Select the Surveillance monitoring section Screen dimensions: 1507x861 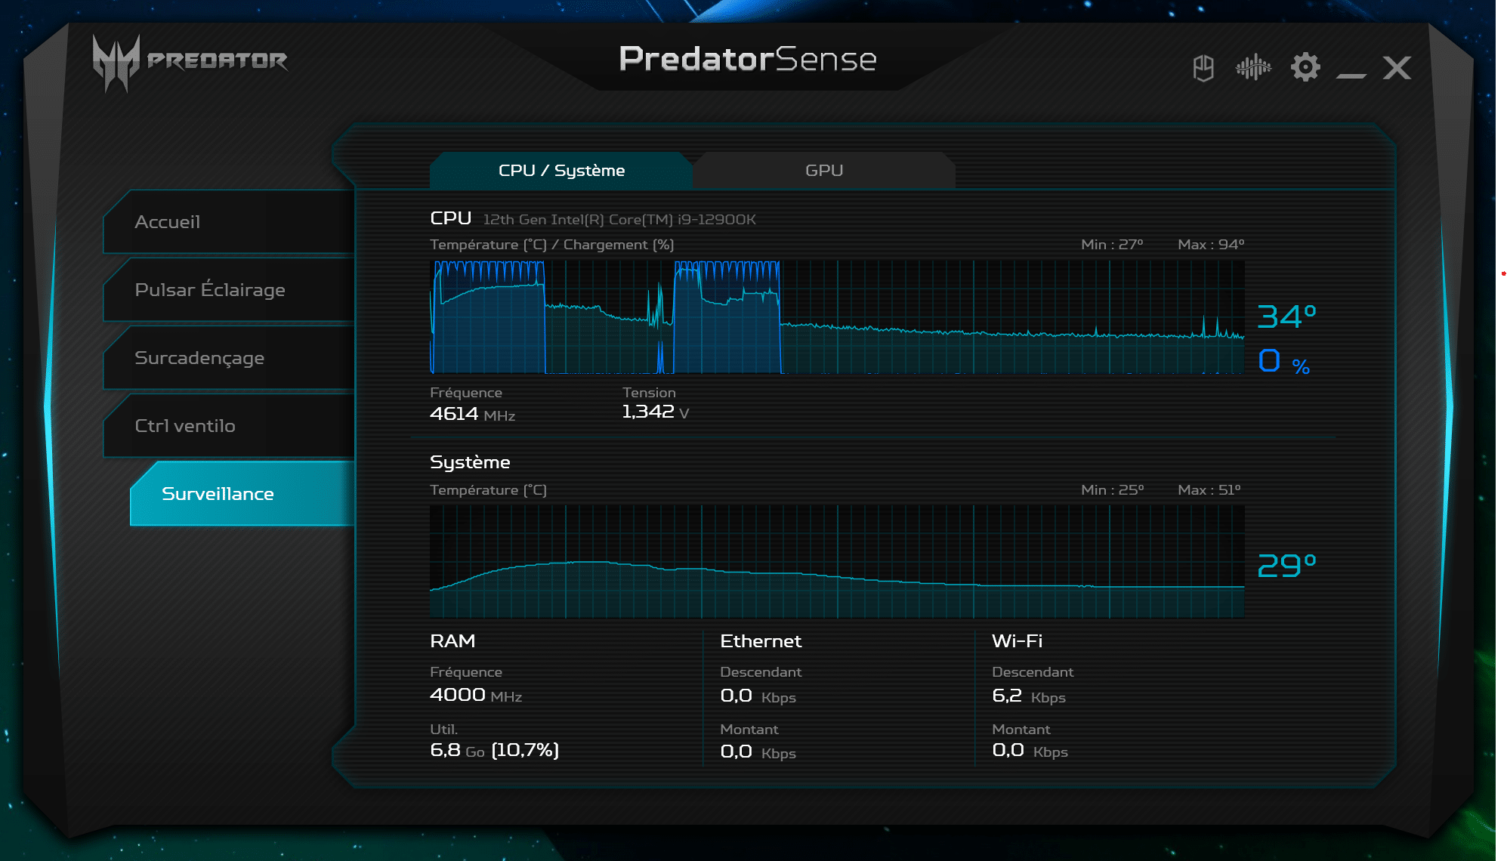tap(242, 494)
